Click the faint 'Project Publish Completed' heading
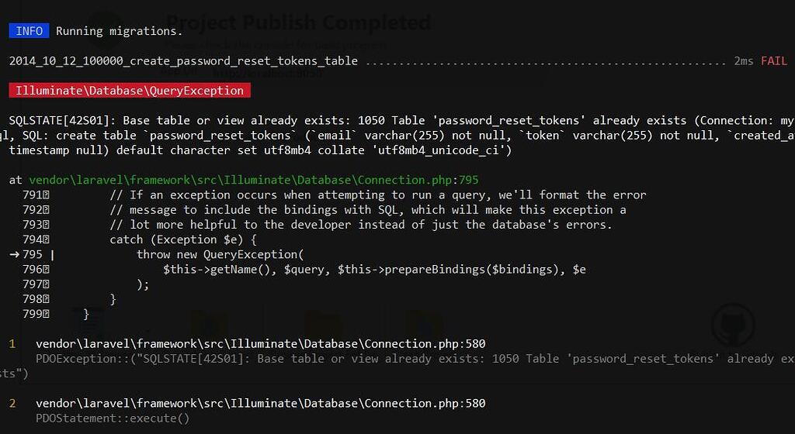Screen dimensions: 795x434 [299, 22]
